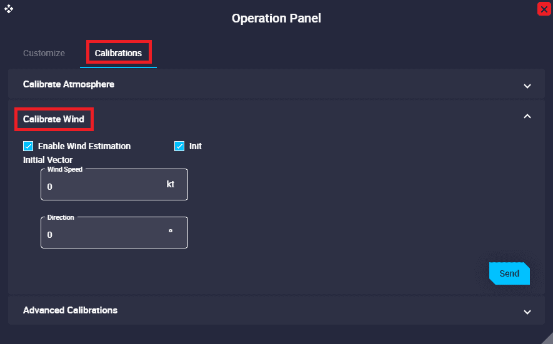Click into the Direction input field
553x344 pixels.
(114, 233)
